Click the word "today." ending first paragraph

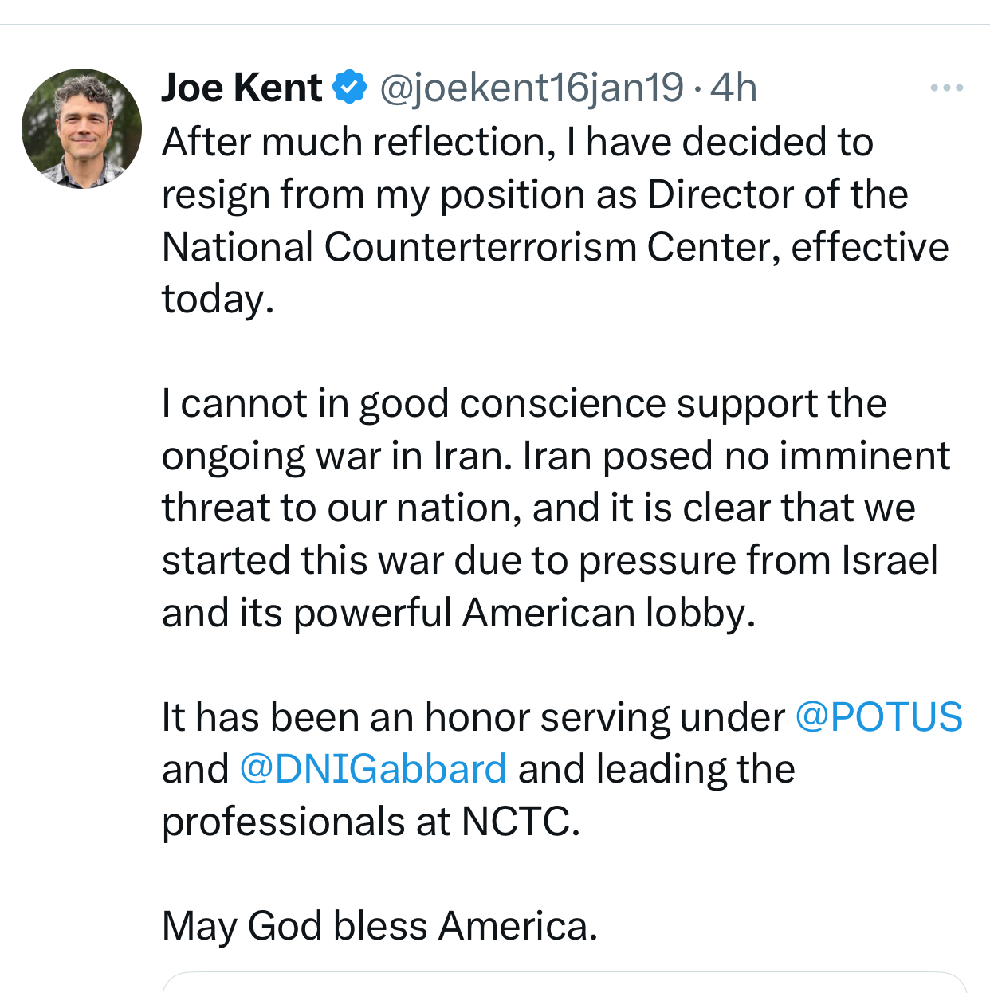pos(218,299)
